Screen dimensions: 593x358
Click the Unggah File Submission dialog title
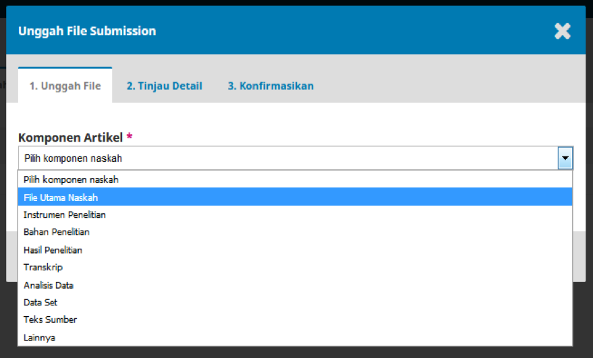pos(87,31)
